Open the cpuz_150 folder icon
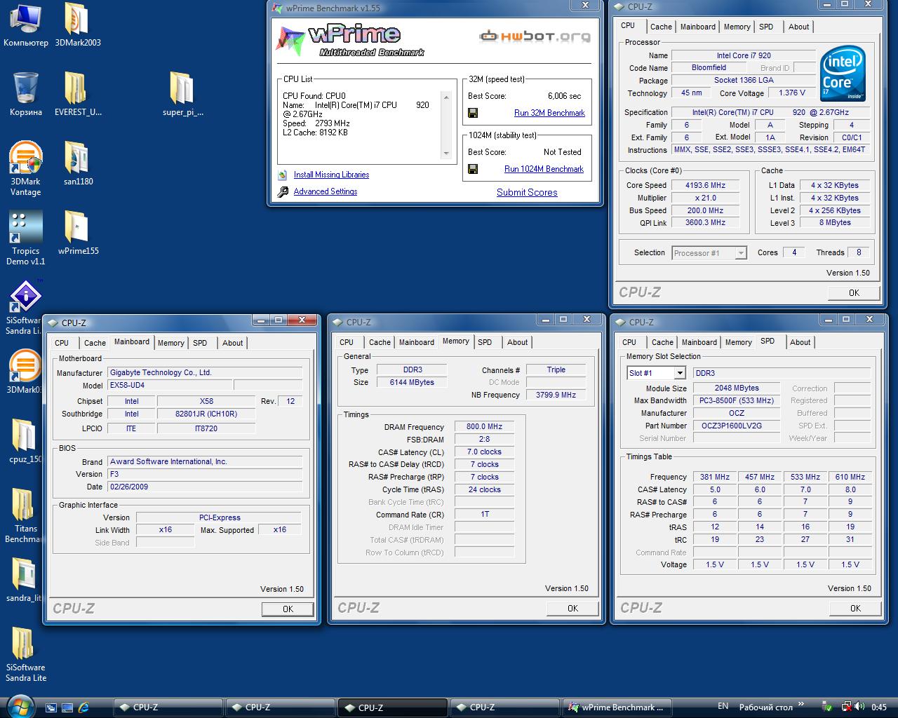Image resolution: width=898 pixels, height=718 pixels. tap(24, 442)
